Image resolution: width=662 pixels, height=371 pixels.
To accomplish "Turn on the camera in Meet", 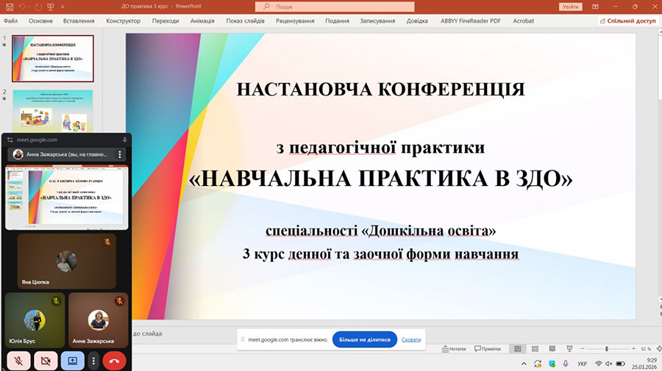I will pyautogui.click(x=46, y=361).
